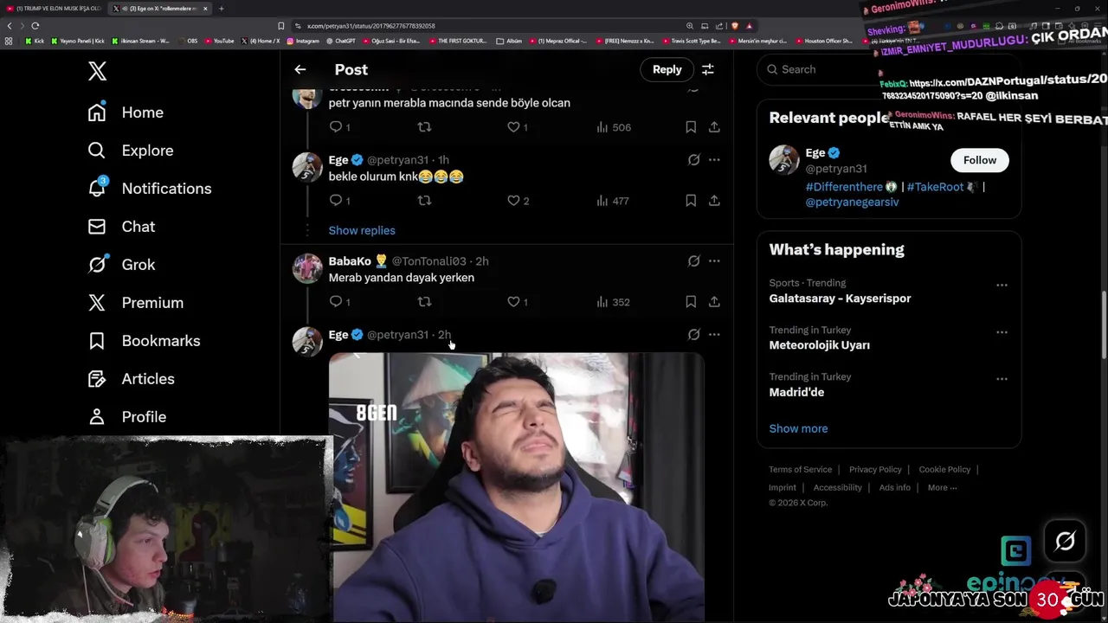Screen dimensions: 1108x623
Task: Open Grok actions on Ege's 2h image post
Action: 693,335
